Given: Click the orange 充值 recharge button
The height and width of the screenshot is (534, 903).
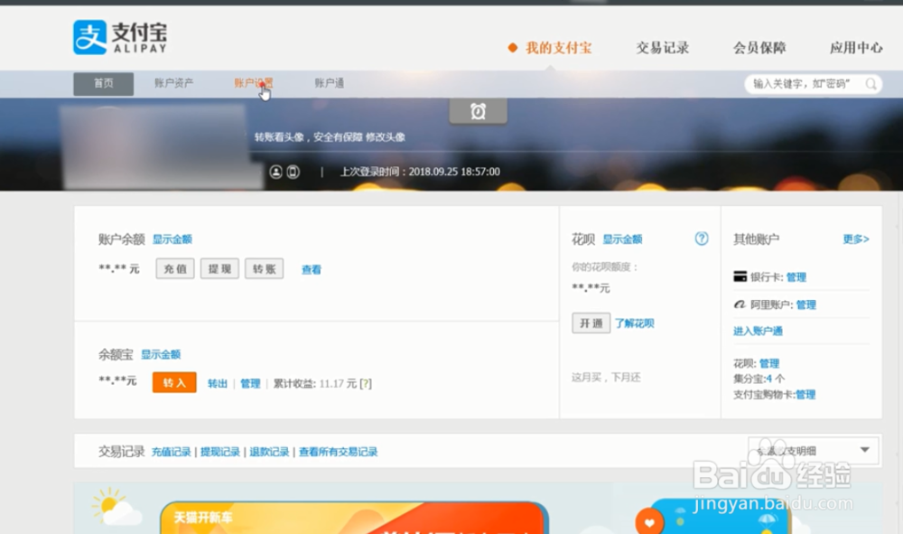Looking at the screenshot, I should pos(173,268).
